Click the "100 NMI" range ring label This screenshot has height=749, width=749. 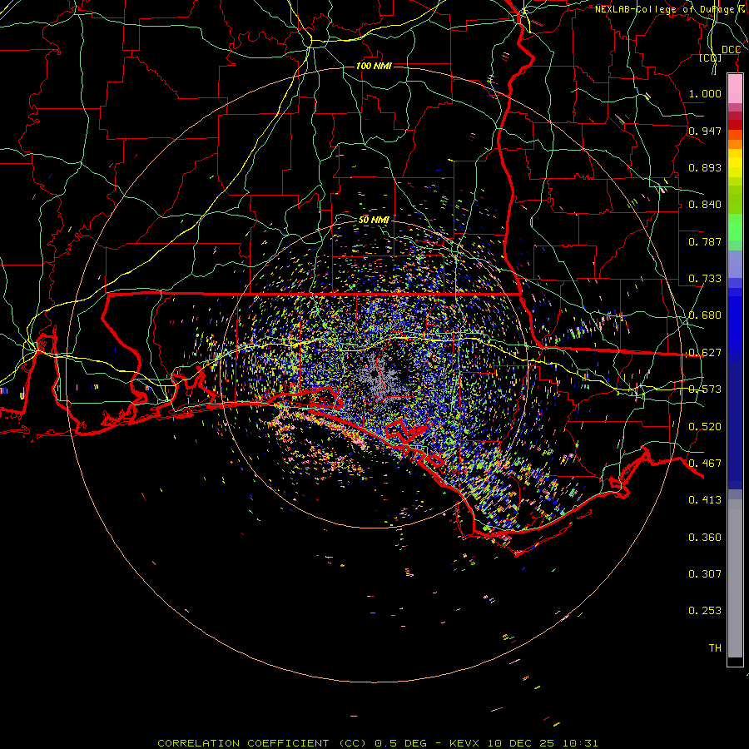[374, 66]
